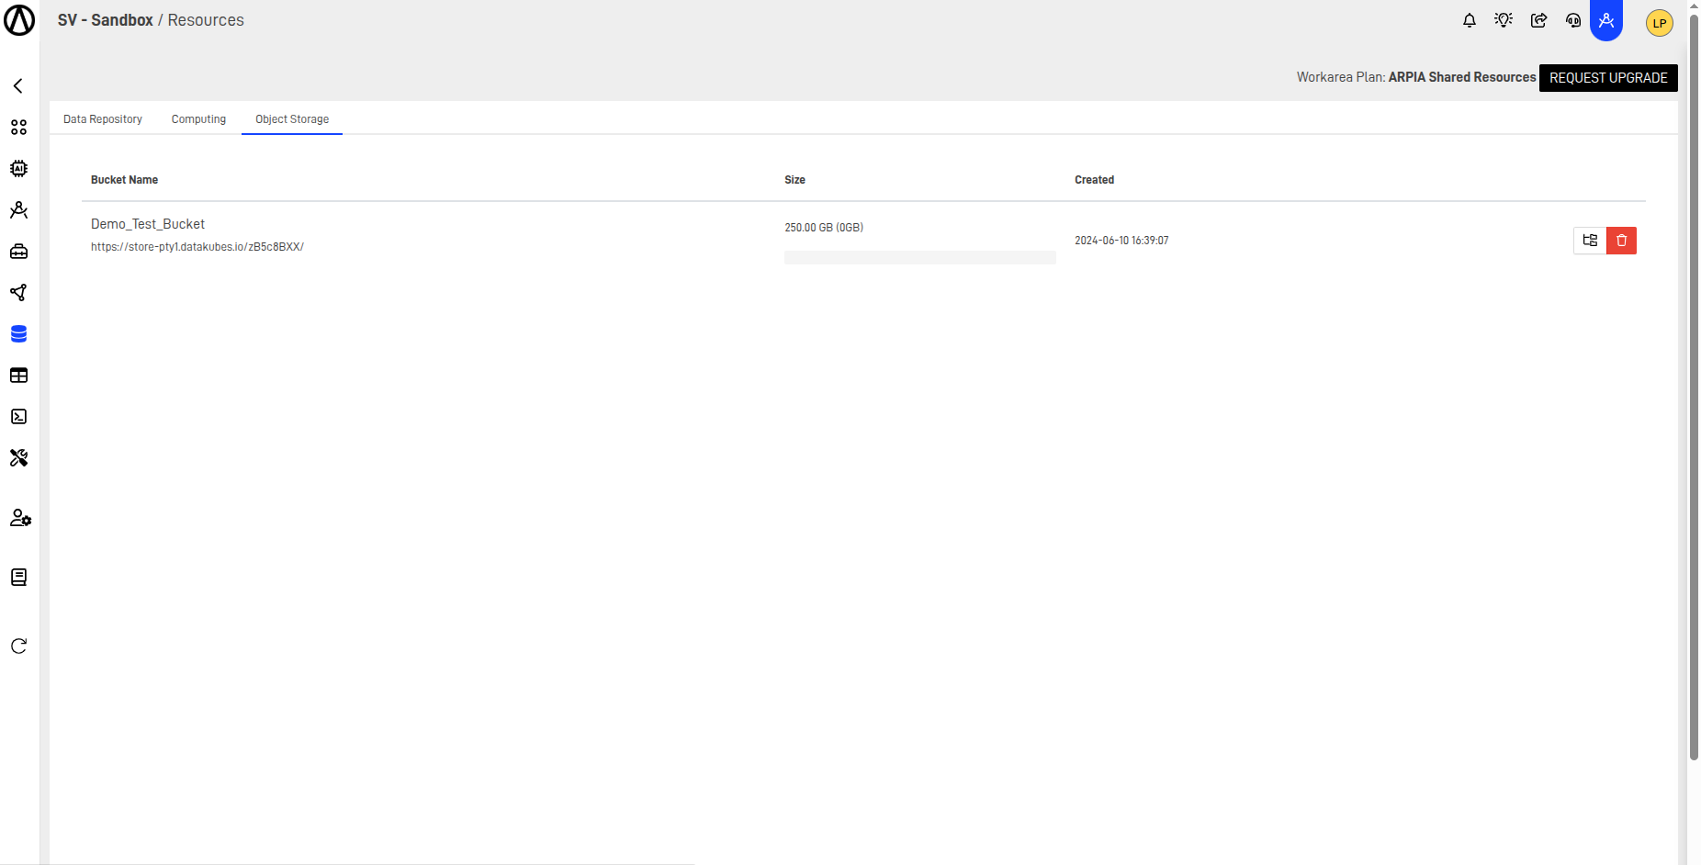Open the connected-nodes graph icon in sidebar

click(x=18, y=292)
